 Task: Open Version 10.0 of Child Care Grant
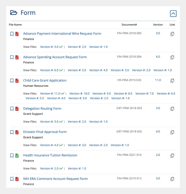click(x=79, y=94)
